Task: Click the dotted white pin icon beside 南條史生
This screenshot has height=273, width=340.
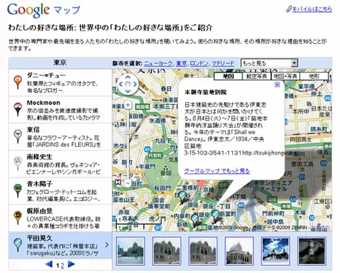Action: [18, 163]
